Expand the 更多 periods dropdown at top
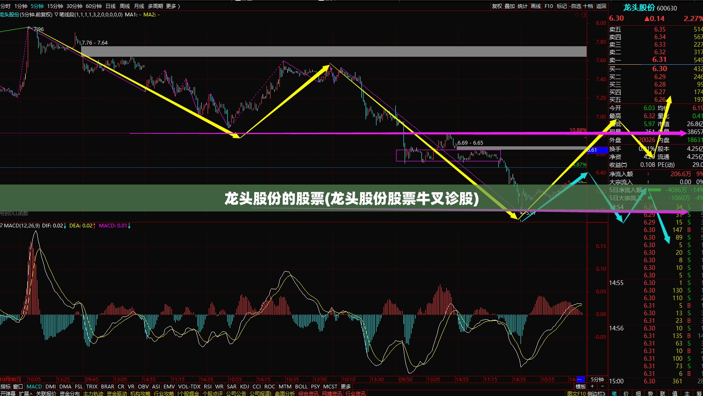Image resolution: width=703 pixels, height=396 pixels. pos(173,6)
